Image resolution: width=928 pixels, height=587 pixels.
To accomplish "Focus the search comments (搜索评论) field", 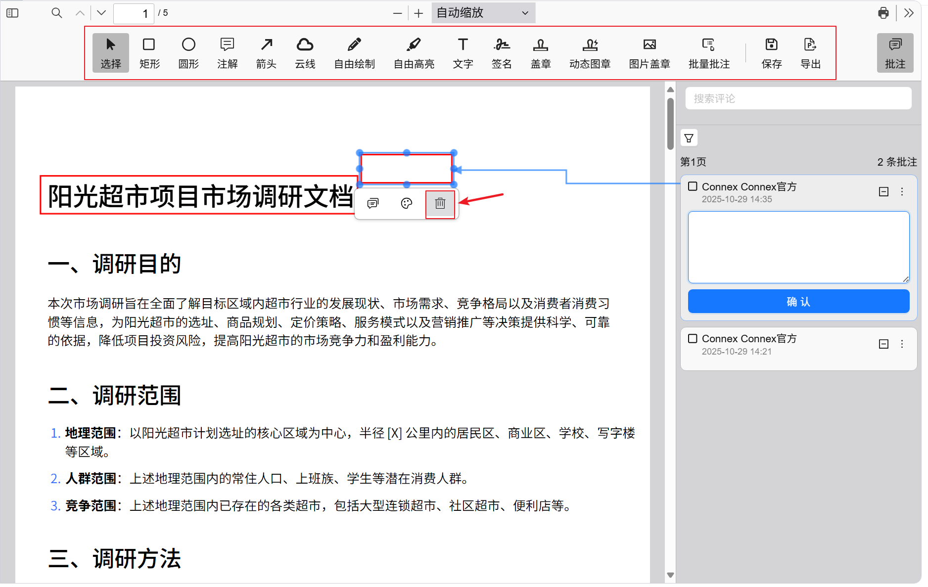I will click(798, 98).
